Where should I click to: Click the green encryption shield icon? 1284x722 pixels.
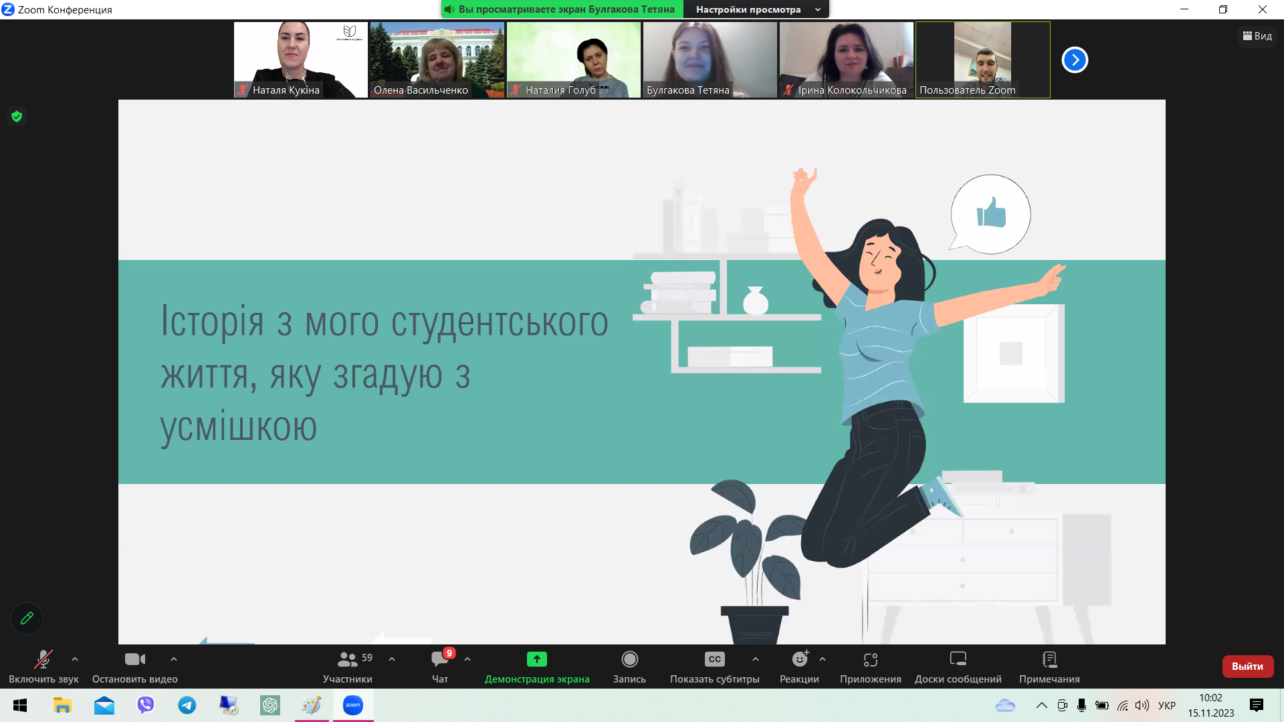[x=17, y=116]
